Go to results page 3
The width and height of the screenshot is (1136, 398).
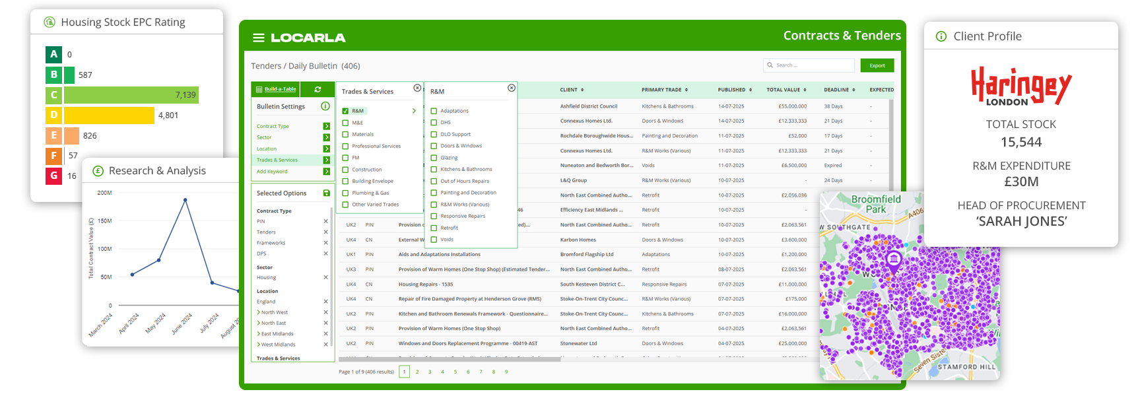(430, 372)
